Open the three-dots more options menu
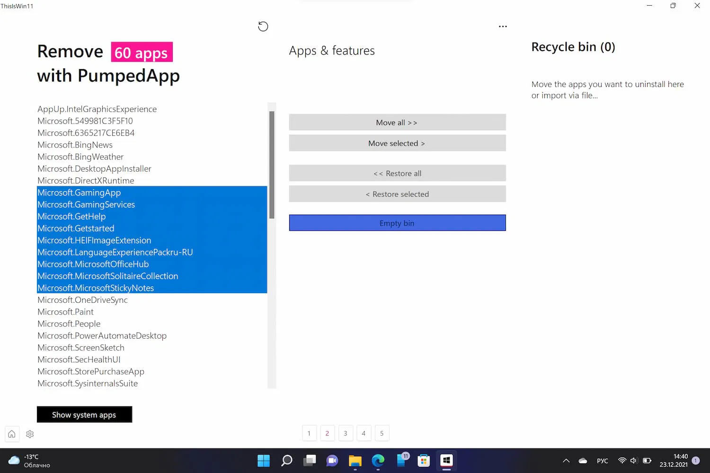The image size is (710, 473). pos(503,26)
